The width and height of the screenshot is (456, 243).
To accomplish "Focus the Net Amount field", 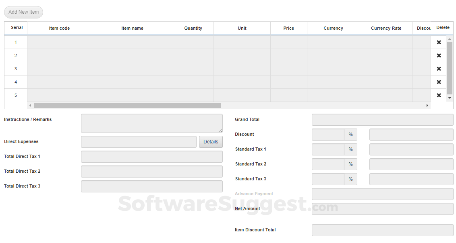I will 382,209.
